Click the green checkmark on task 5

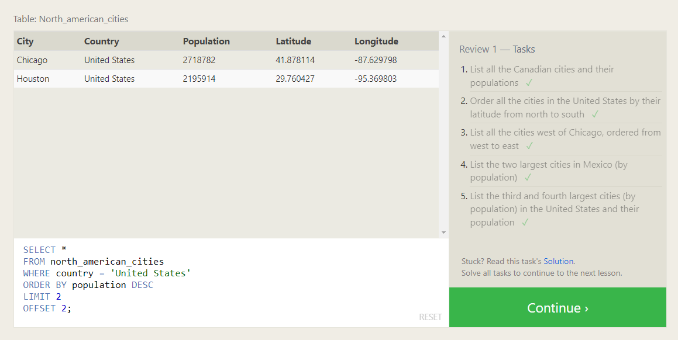click(525, 223)
